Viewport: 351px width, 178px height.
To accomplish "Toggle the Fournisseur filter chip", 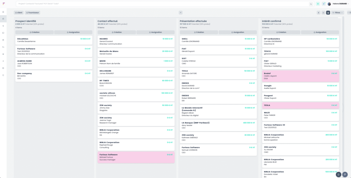I will [33, 13].
